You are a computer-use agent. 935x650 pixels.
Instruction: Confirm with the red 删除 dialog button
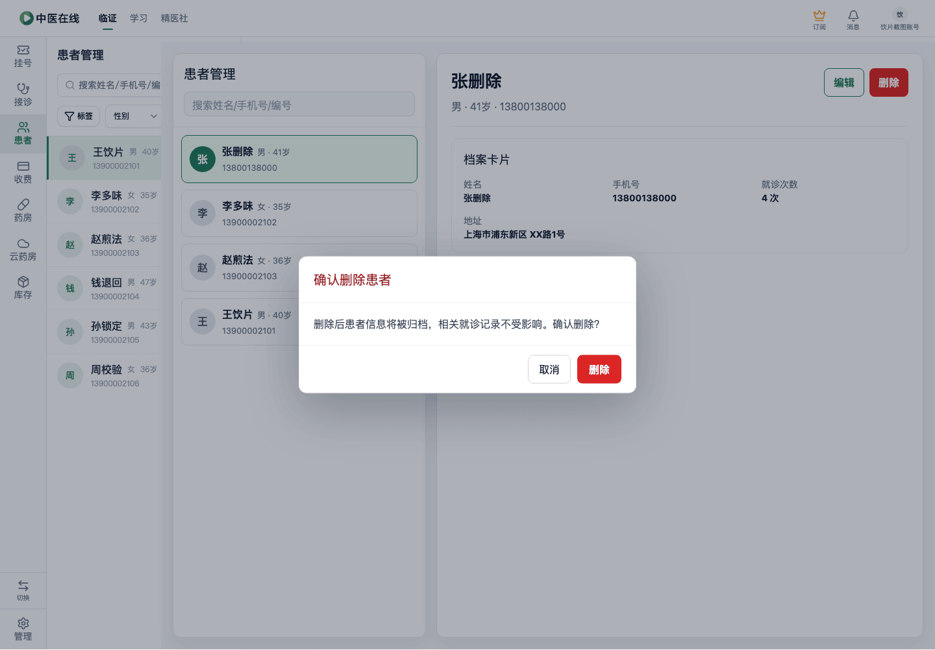coord(599,369)
